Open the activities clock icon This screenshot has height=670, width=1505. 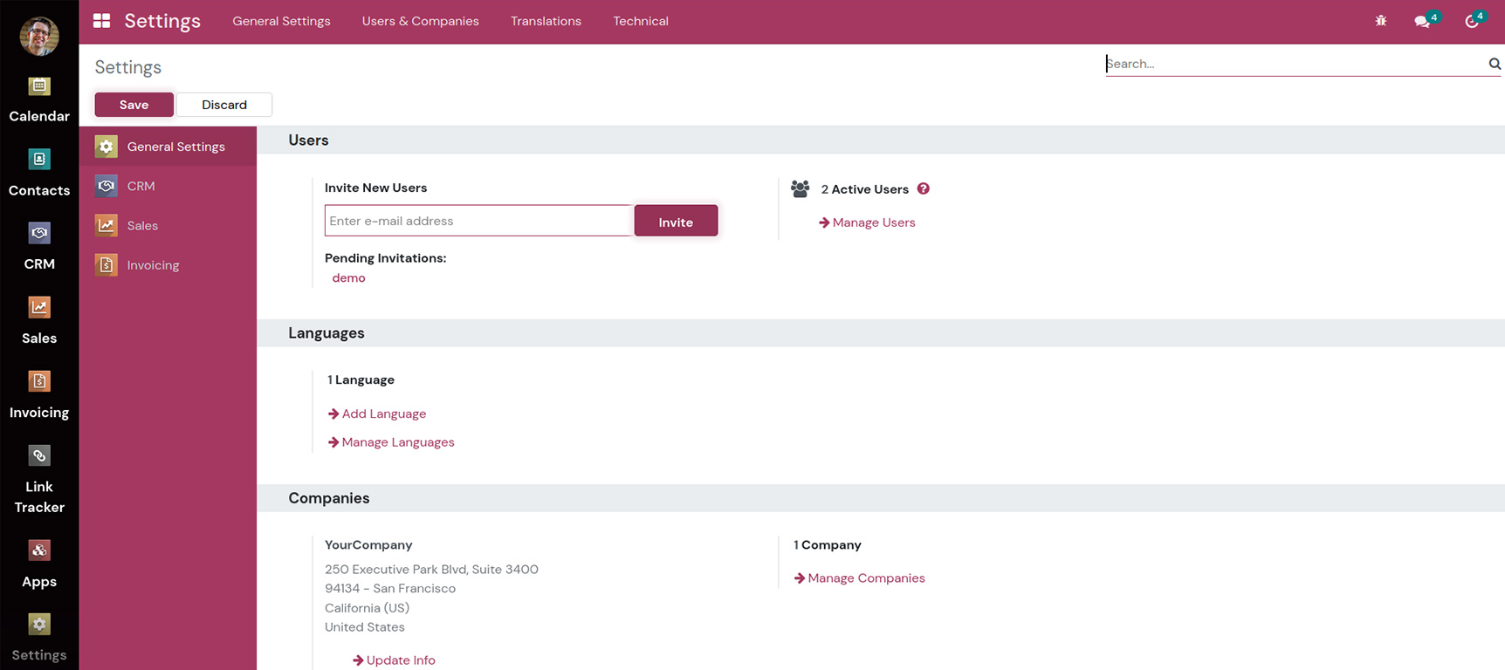(1472, 21)
